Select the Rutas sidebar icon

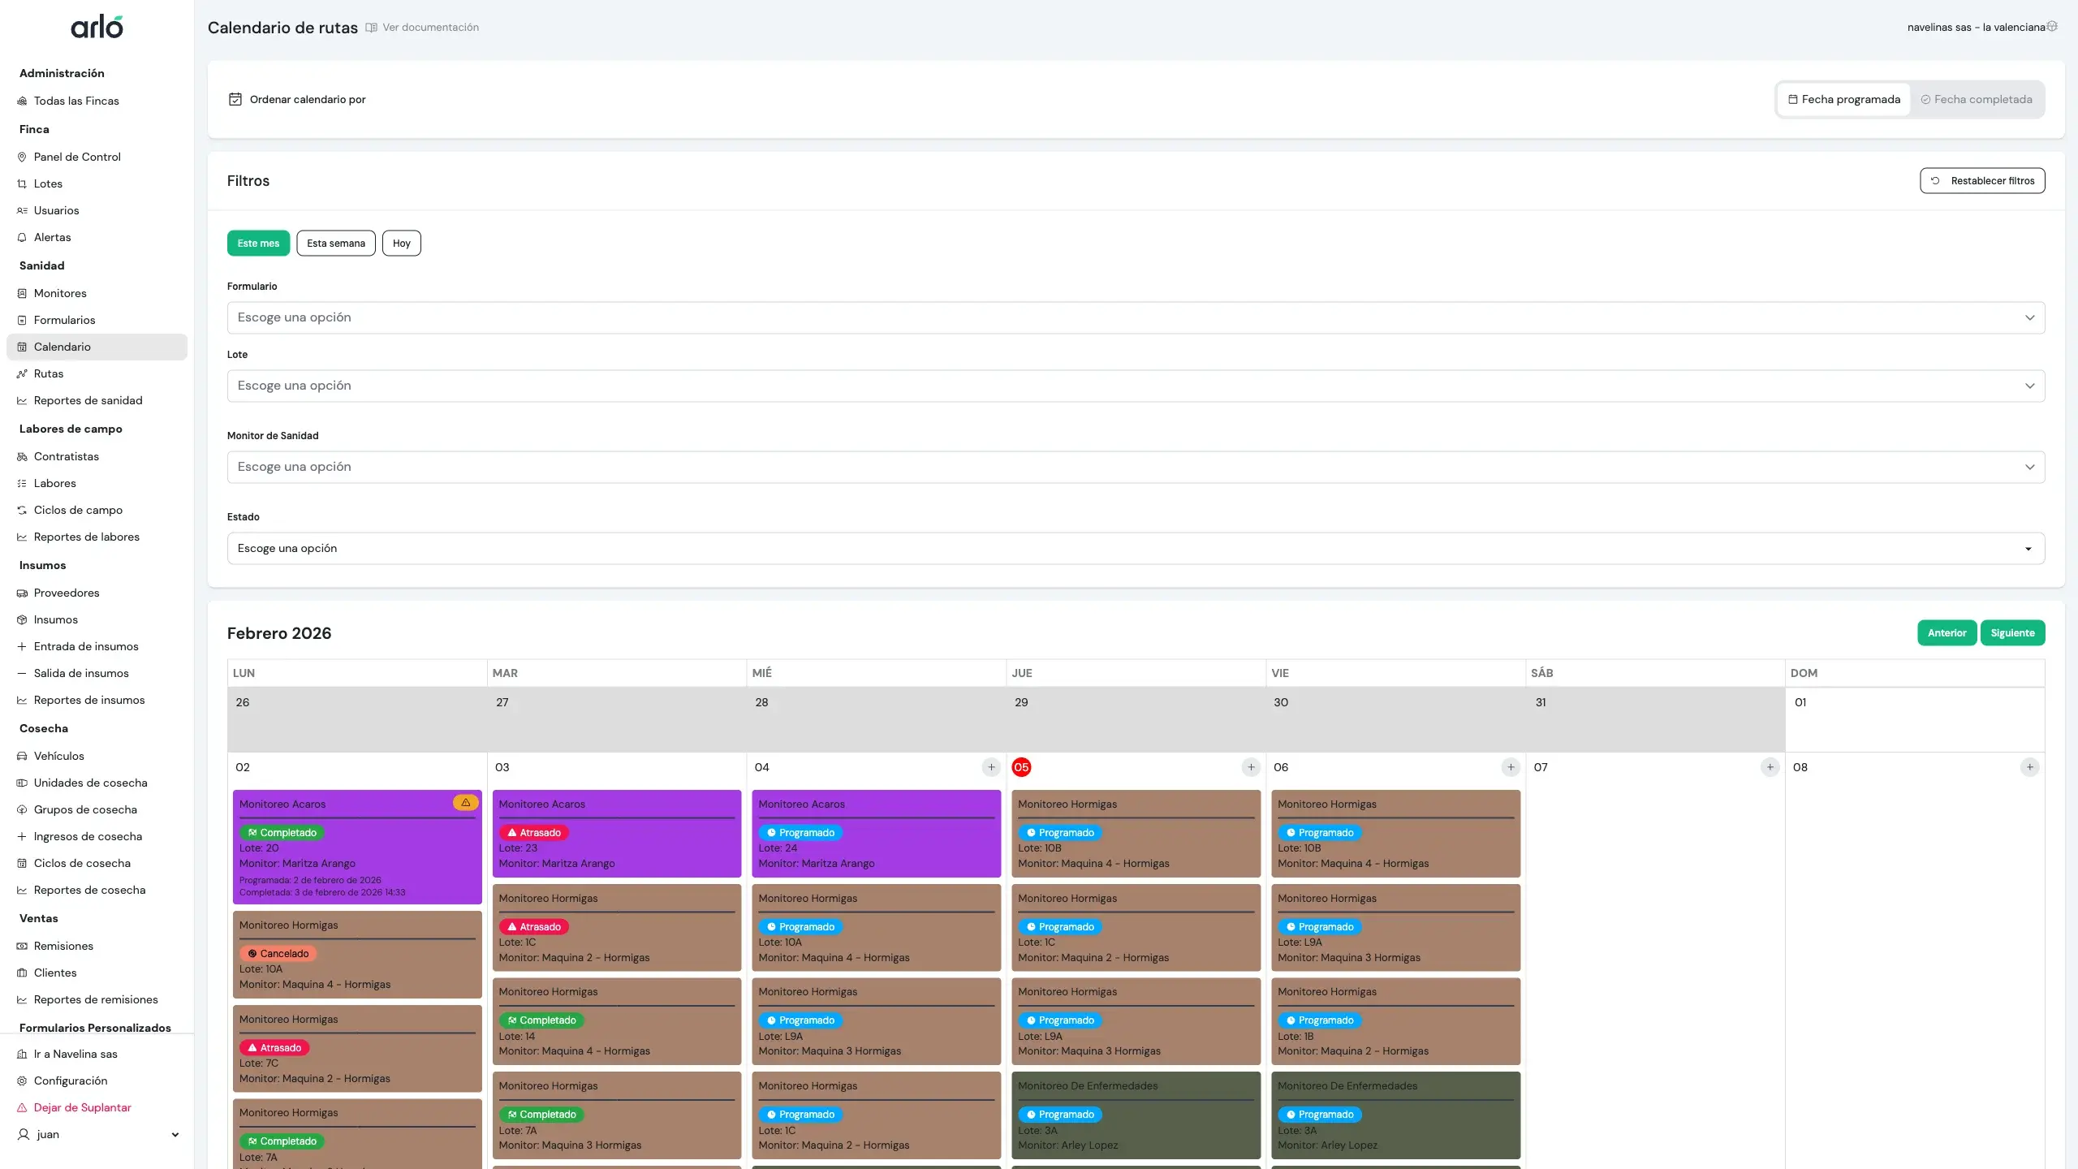(x=22, y=373)
